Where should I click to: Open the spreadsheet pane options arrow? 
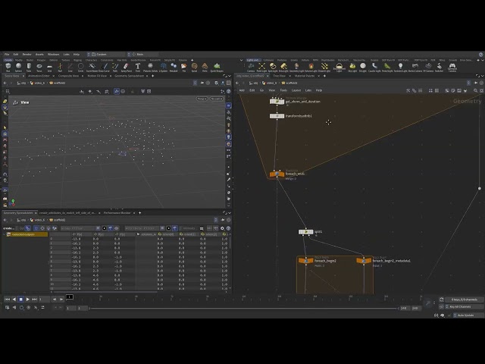tap(230, 213)
